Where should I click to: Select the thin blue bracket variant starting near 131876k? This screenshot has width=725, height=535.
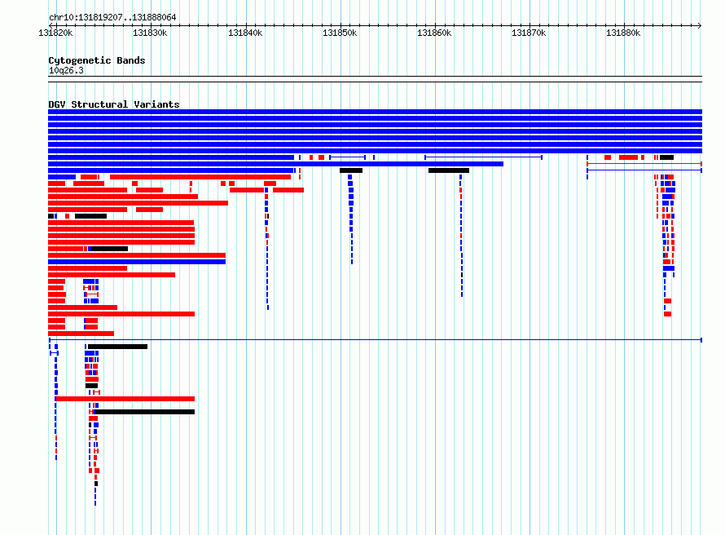(644, 170)
